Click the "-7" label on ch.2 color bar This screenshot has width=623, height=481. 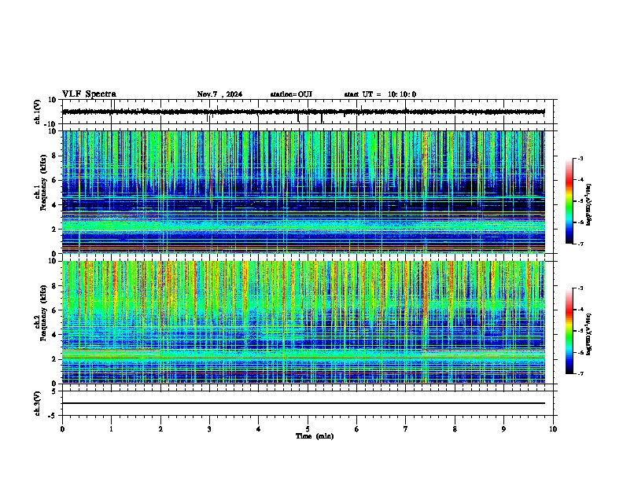(581, 373)
